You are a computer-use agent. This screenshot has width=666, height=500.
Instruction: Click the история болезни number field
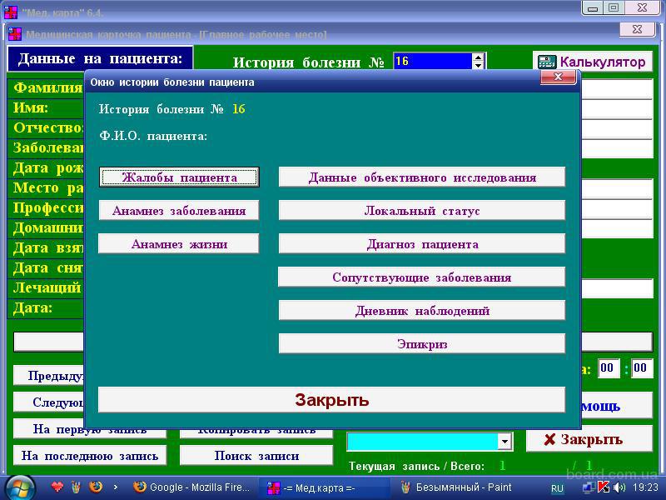(x=431, y=62)
